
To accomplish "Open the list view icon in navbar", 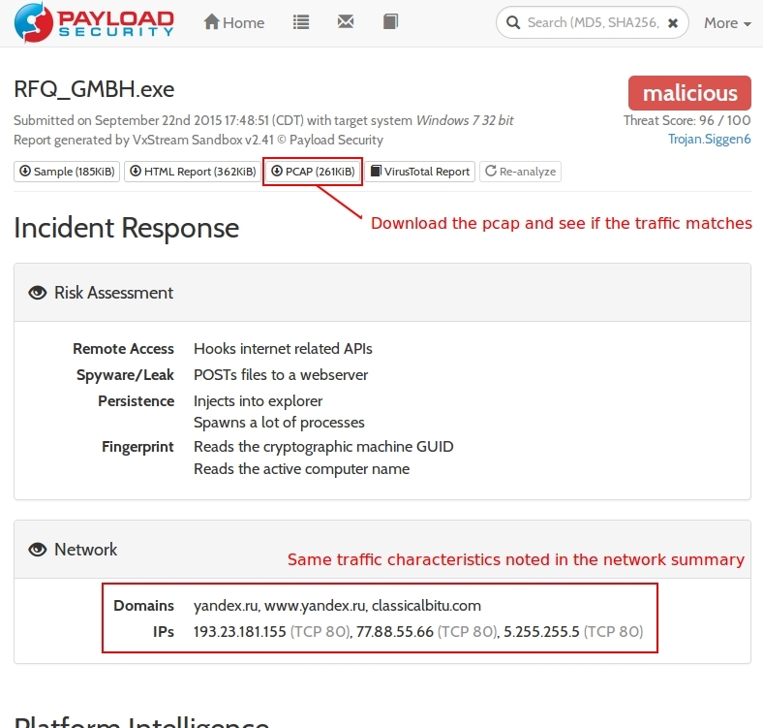I will (x=301, y=22).
